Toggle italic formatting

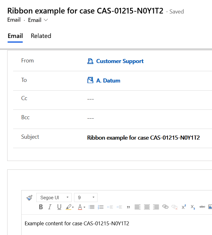(x=49, y=207)
